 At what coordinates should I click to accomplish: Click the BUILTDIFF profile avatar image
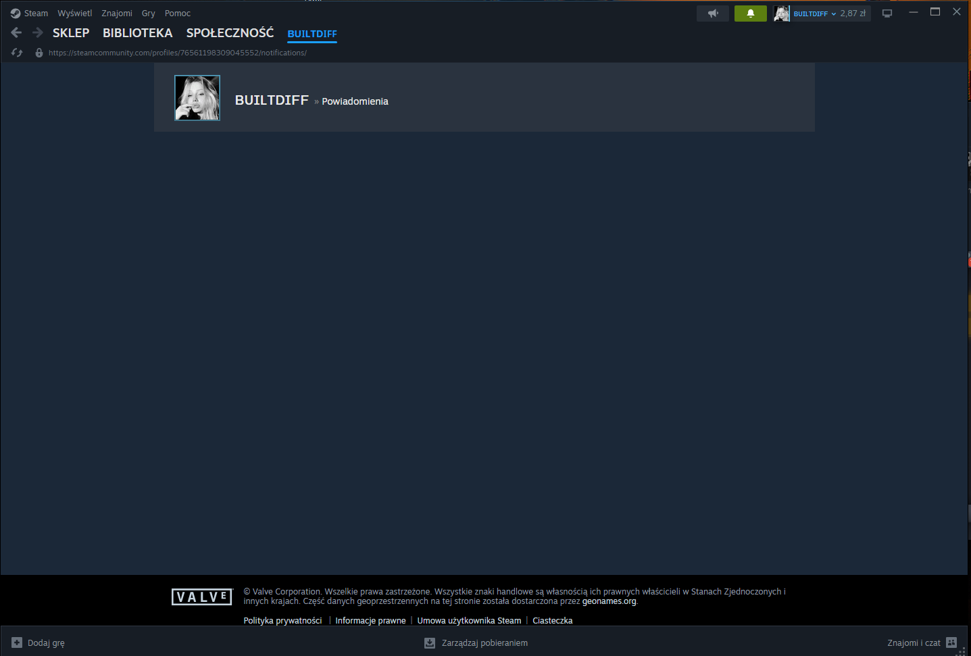point(197,98)
